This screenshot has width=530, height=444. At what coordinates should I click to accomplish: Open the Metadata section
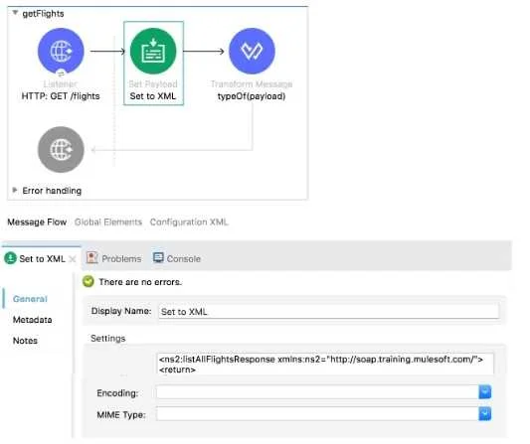coord(33,320)
